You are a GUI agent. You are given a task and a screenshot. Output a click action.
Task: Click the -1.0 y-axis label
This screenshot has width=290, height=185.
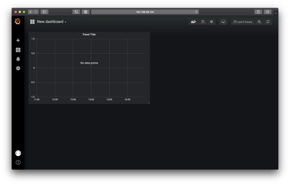pos(33,97)
